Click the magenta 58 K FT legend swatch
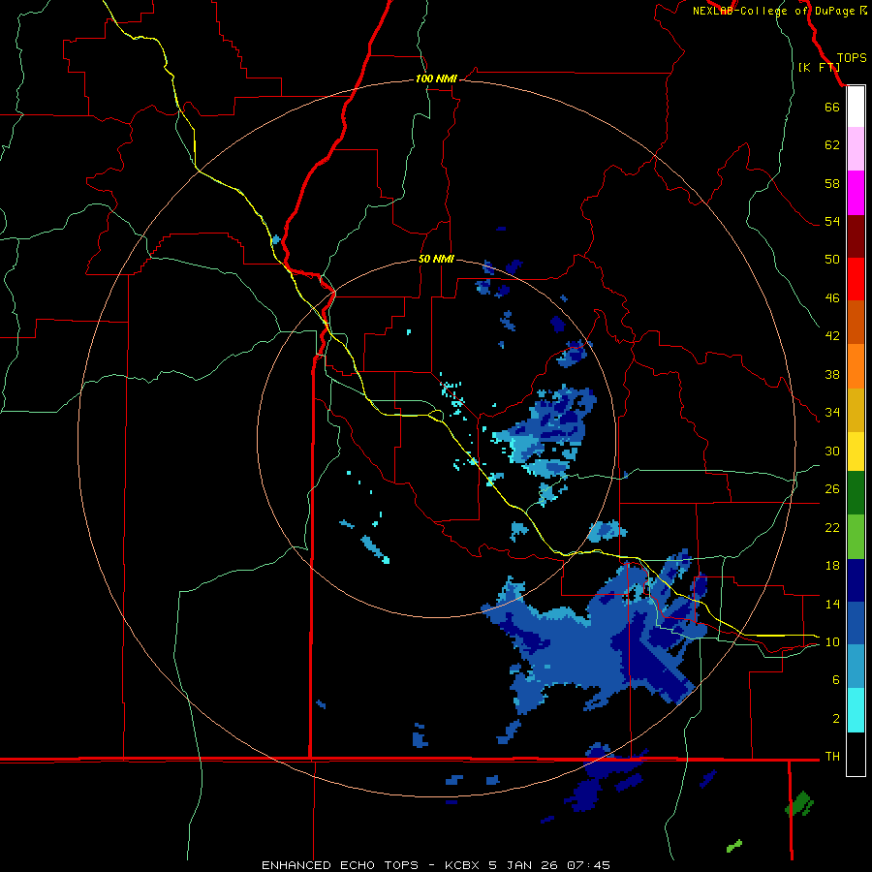Image resolution: width=872 pixels, height=872 pixels. pos(856,193)
